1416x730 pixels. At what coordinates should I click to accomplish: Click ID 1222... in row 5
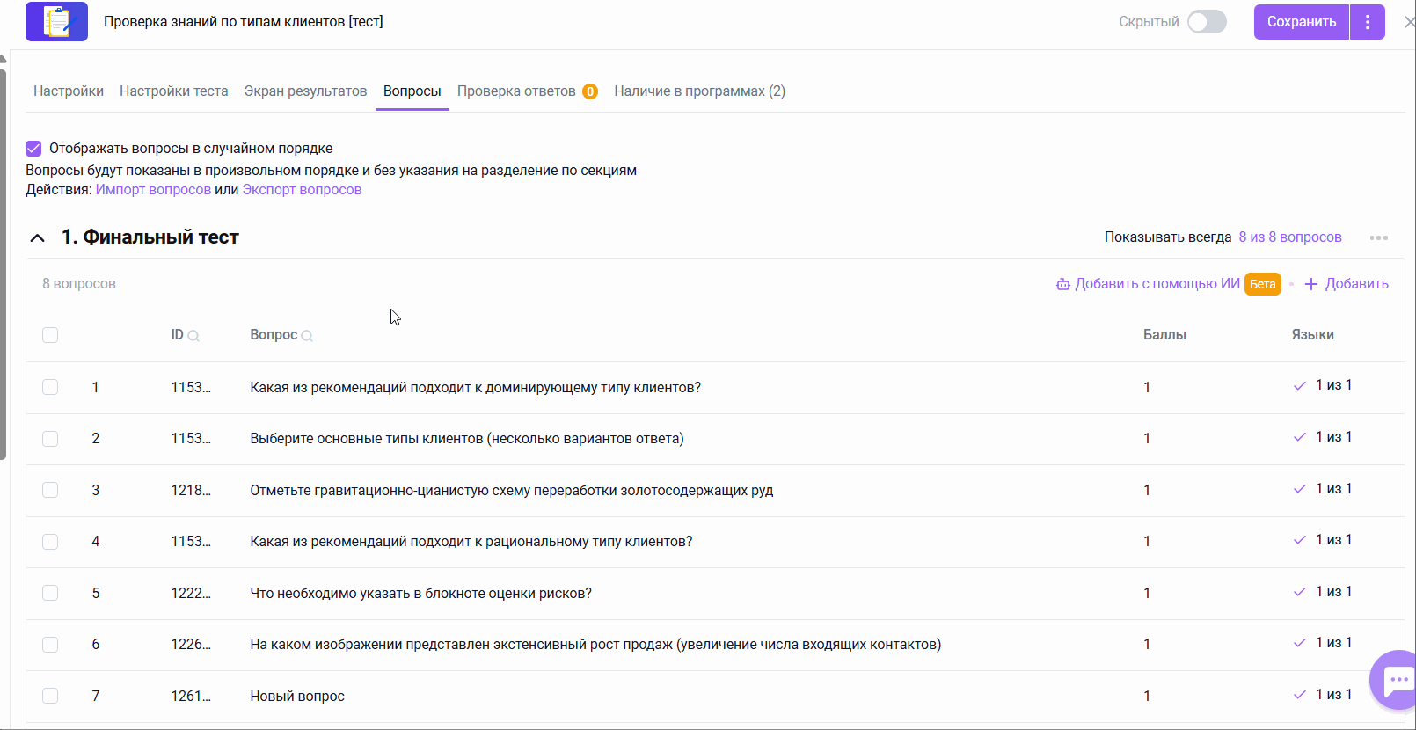(x=191, y=594)
